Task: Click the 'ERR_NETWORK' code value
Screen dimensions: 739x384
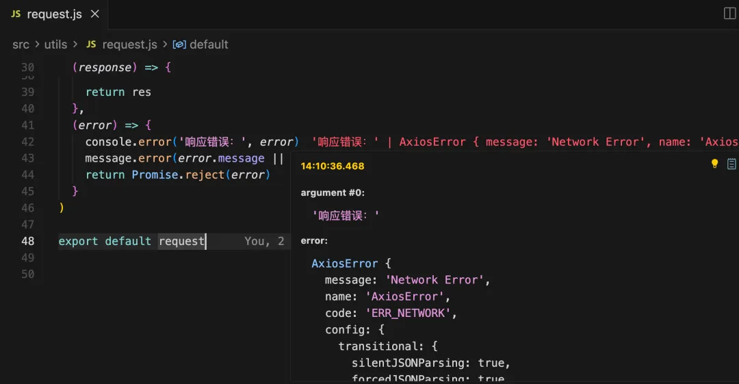Action: (x=411, y=313)
